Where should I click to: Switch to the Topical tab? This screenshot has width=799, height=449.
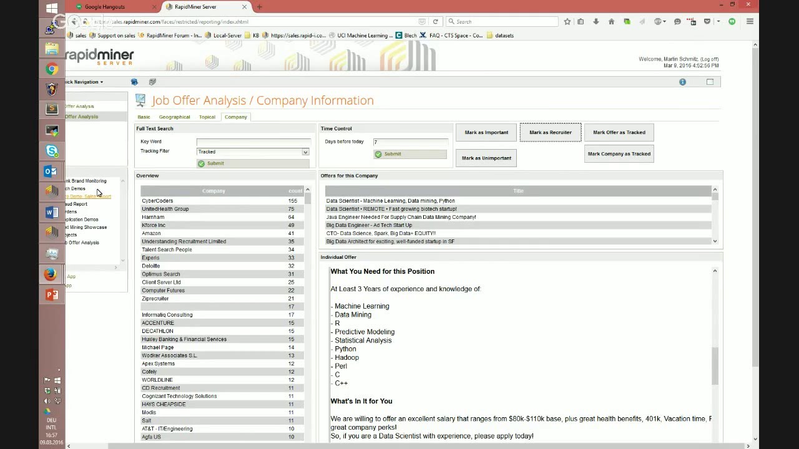click(x=207, y=117)
